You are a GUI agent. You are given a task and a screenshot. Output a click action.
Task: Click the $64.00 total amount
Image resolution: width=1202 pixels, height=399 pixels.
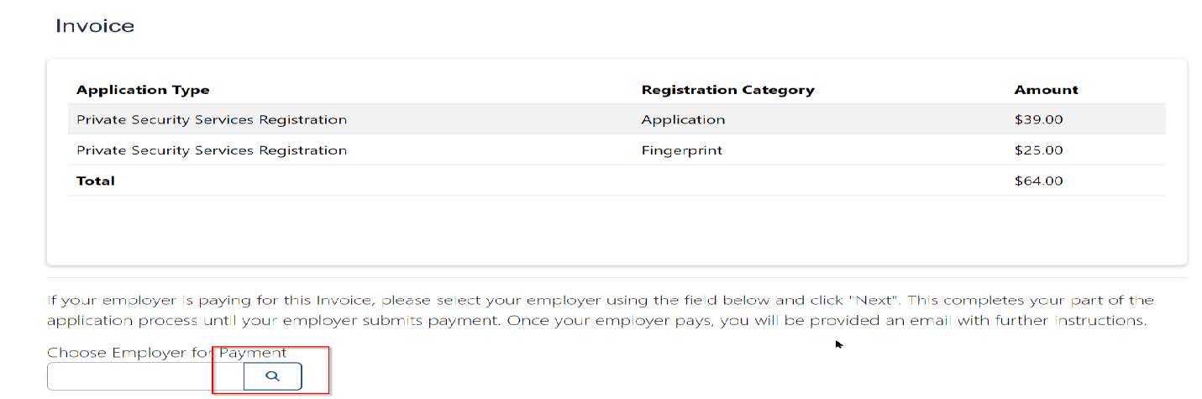[x=1038, y=181]
